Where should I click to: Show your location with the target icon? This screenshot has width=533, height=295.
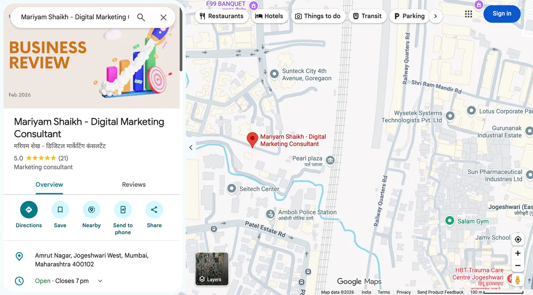coord(518,240)
